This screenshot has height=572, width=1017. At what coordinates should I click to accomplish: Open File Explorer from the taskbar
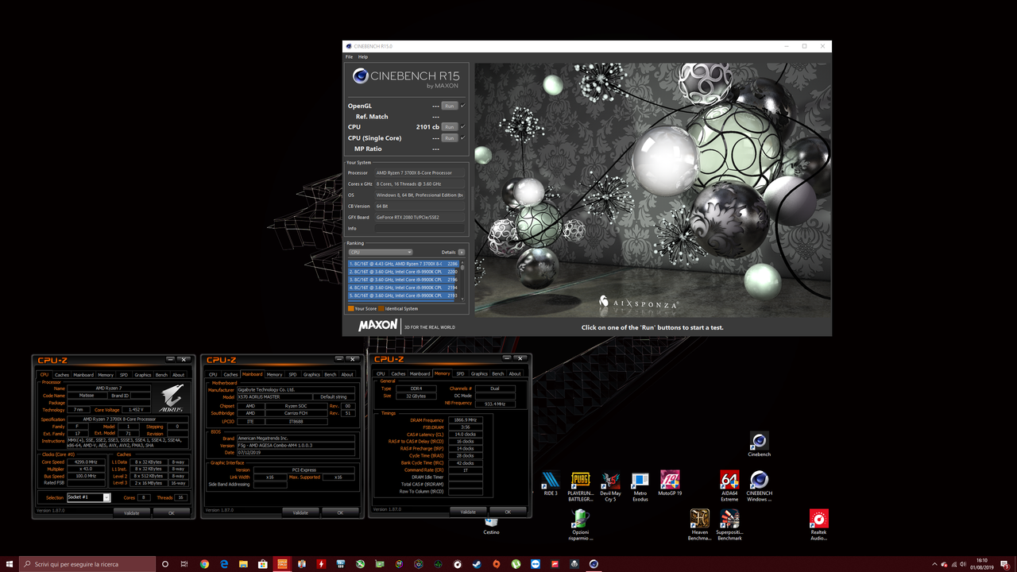click(243, 564)
